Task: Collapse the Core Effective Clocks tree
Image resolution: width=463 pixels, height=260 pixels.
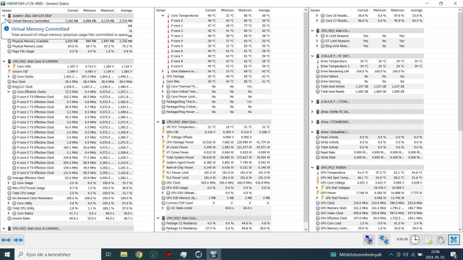Action: [9, 92]
